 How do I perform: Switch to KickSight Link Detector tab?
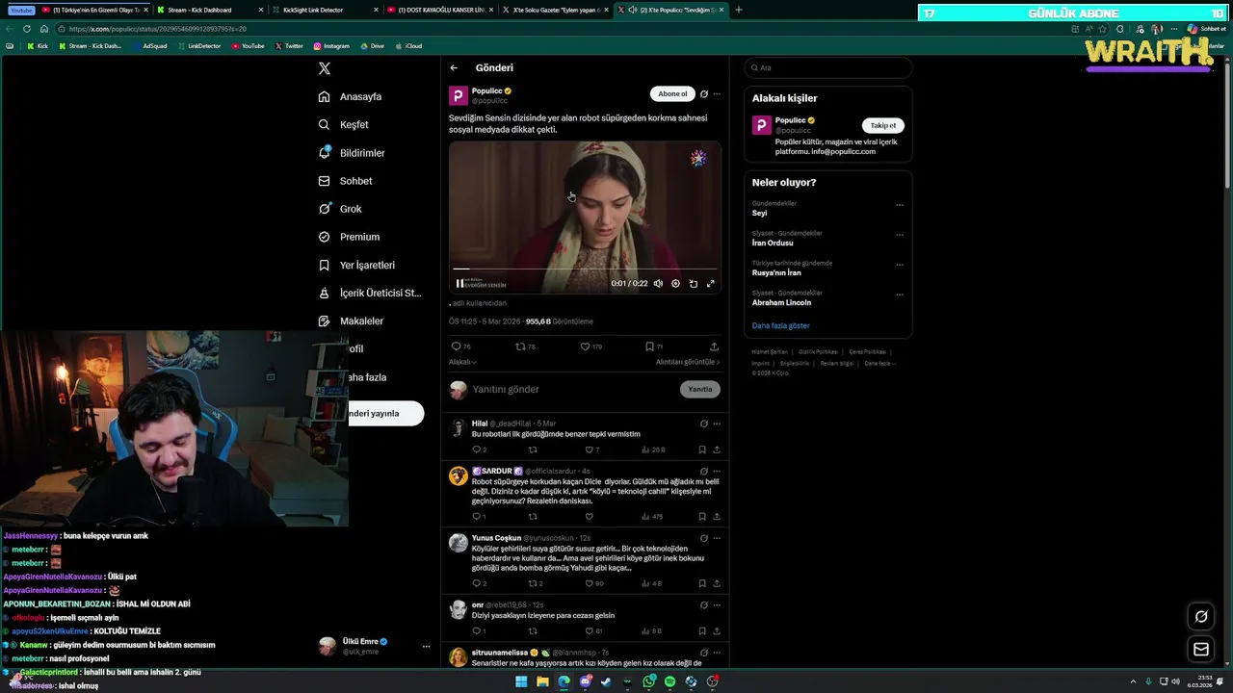[323, 10]
